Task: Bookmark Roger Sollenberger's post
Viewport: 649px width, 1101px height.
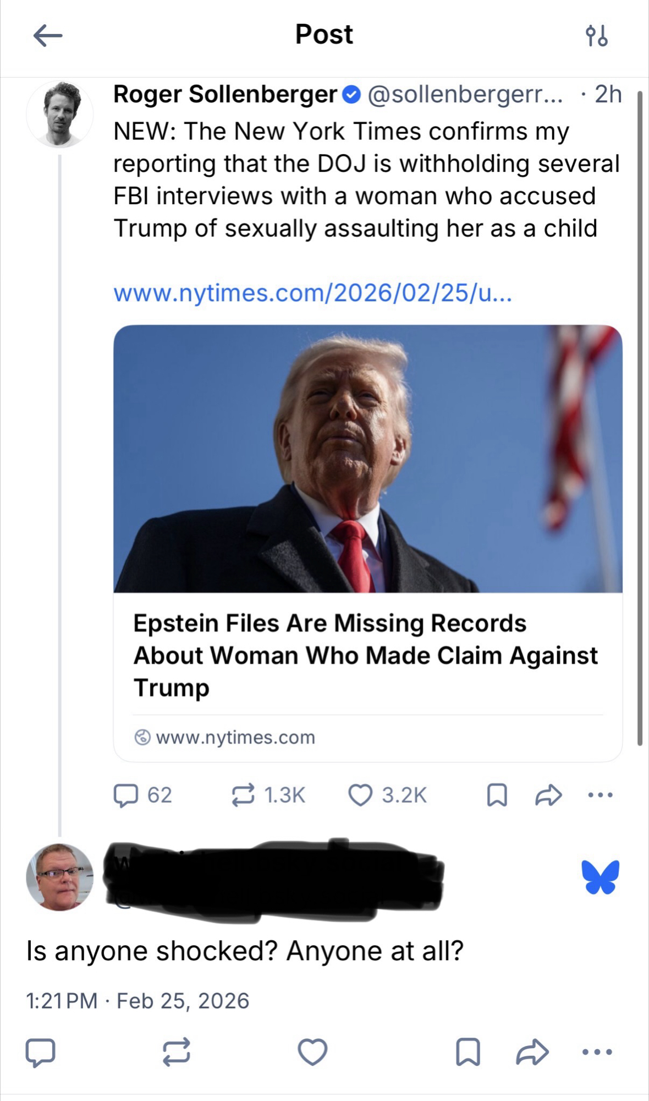Action: 497,795
